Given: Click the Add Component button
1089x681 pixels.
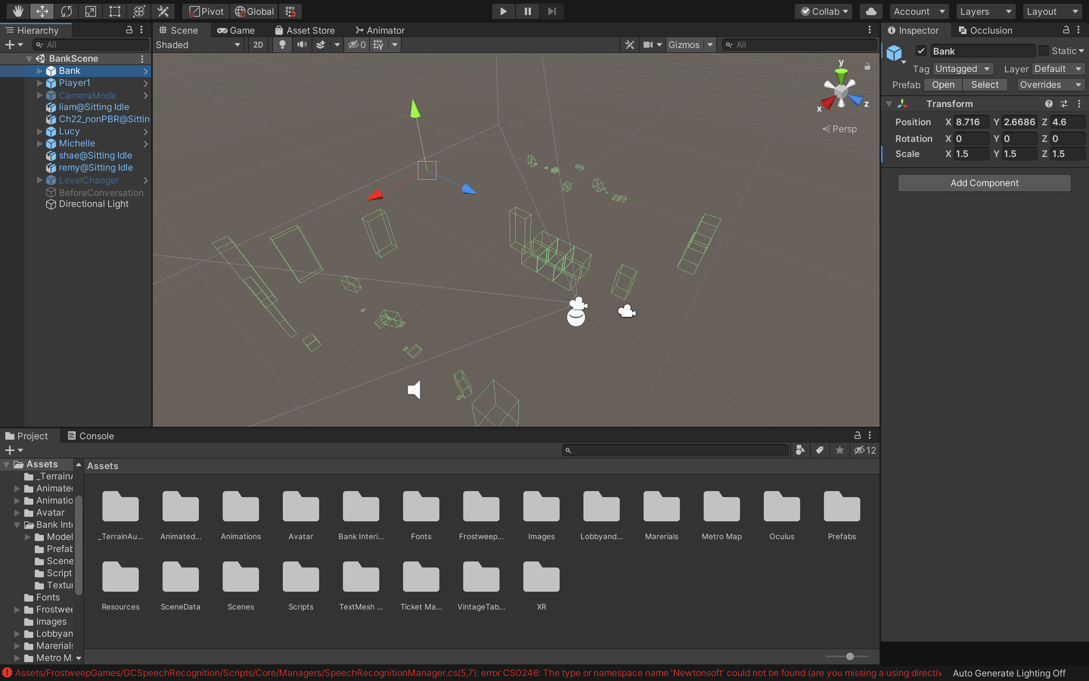Looking at the screenshot, I should point(984,183).
